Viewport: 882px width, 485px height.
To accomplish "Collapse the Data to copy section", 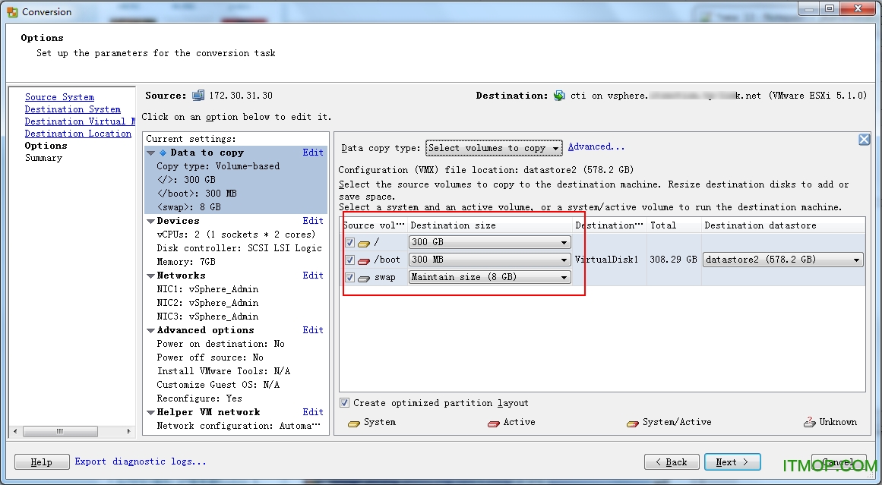I will point(150,153).
